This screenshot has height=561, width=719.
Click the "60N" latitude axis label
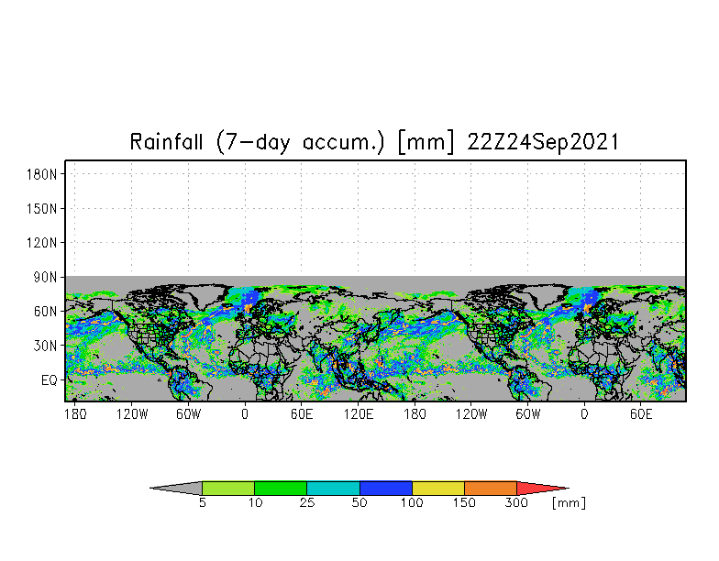click(46, 312)
